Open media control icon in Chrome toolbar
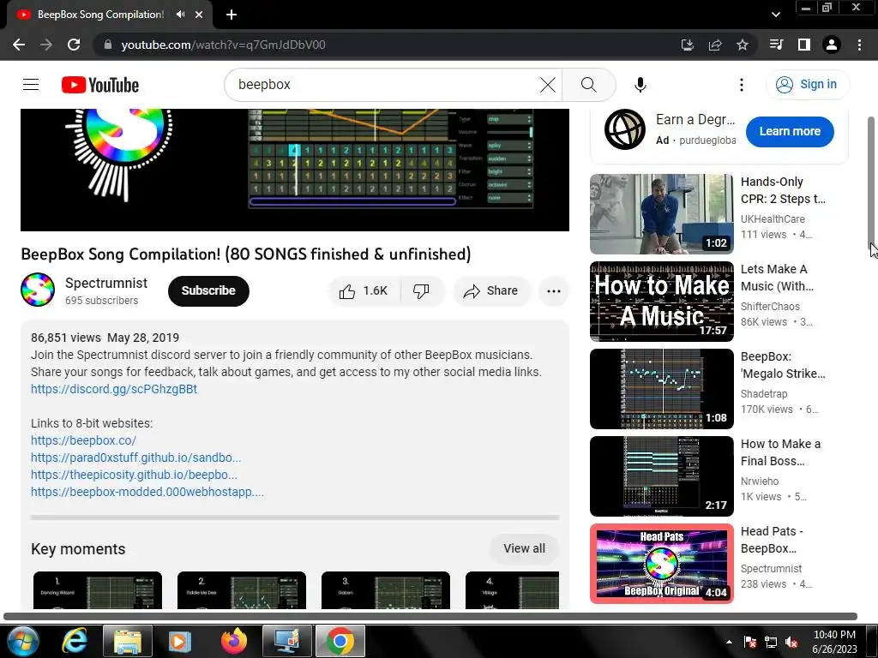 coord(776,45)
